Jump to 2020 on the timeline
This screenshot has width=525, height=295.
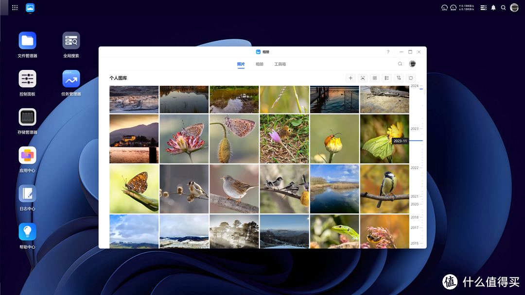click(415, 204)
